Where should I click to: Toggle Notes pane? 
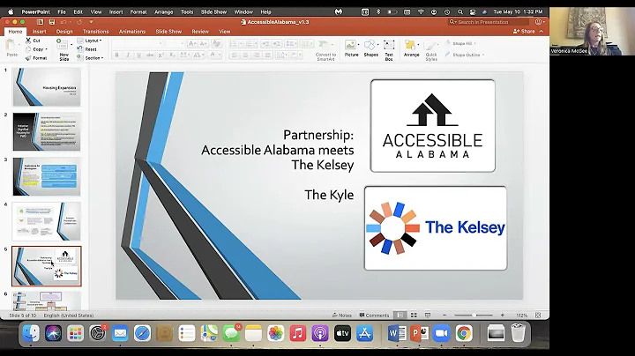pos(342,315)
